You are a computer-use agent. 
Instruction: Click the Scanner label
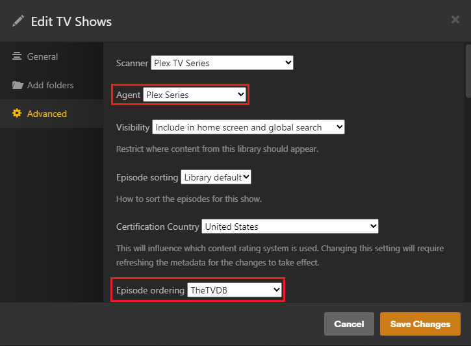132,63
